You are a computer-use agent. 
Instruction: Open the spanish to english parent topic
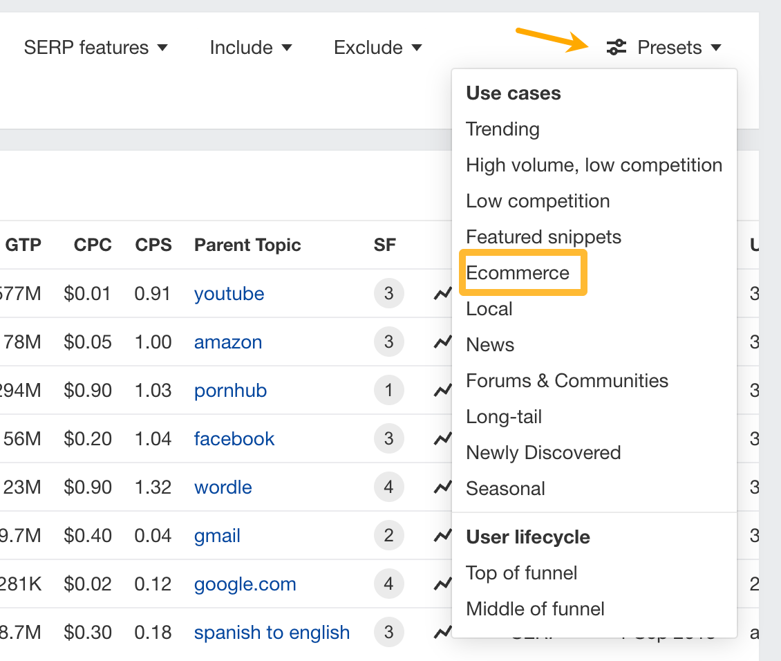272,633
